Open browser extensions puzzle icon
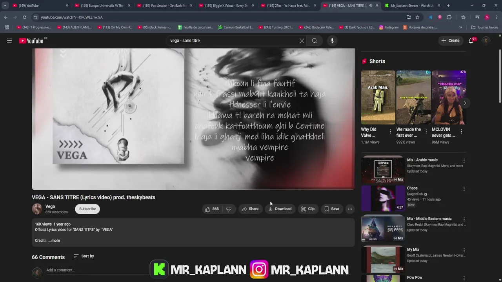The image size is (502, 282). (x=449, y=17)
